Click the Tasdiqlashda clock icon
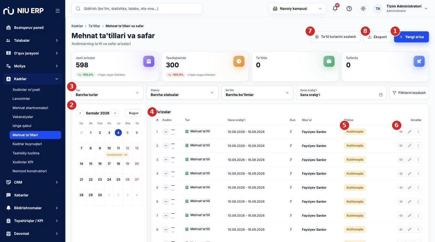Image resolution: width=435 pixels, height=242 pixels. tap(239, 61)
